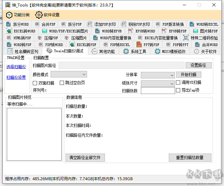Select the EXCEL内容批量替换 icon
This screenshot has height=186, width=224.
click(x=140, y=38)
